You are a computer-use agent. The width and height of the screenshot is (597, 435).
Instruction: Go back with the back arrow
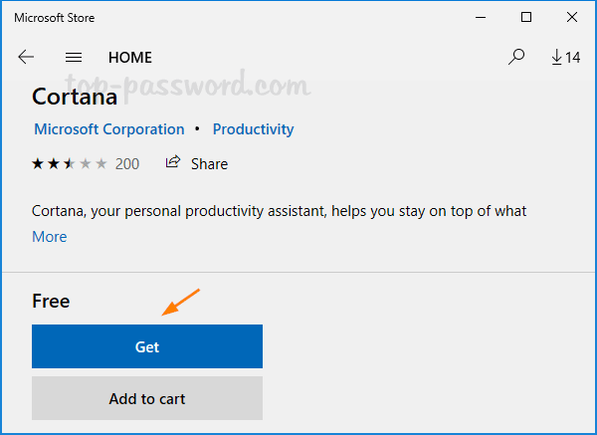point(26,57)
